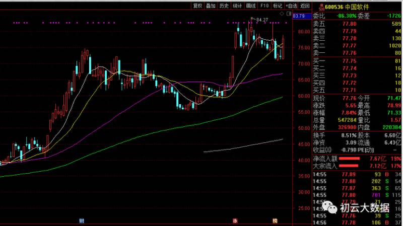Select the 卖一 ask row
This screenshot has height=226, width=403.
pos(357,53)
